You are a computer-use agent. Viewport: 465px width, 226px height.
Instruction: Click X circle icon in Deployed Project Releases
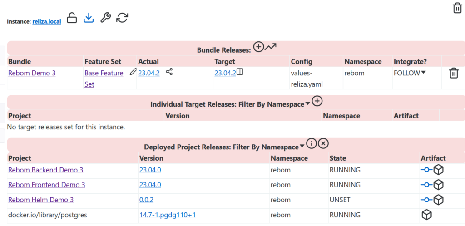323,143
